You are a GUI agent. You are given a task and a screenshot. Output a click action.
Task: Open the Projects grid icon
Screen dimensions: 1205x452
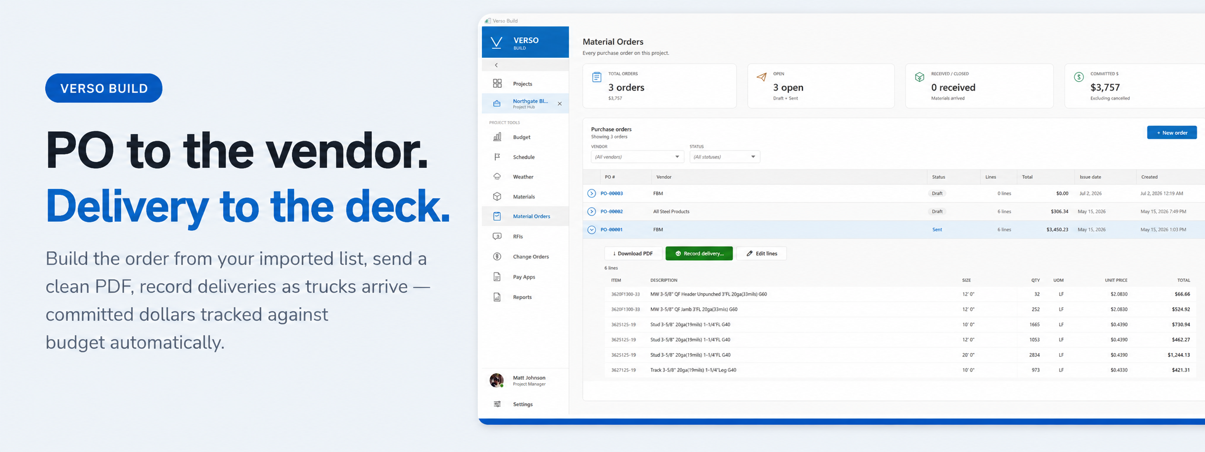497,84
